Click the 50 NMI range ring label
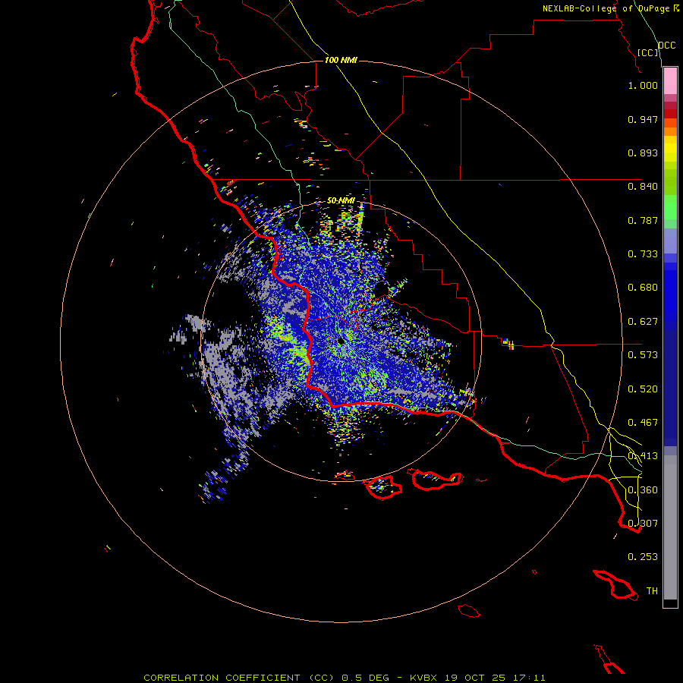683x683 pixels. pyautogui.click(x=341, y=201)
